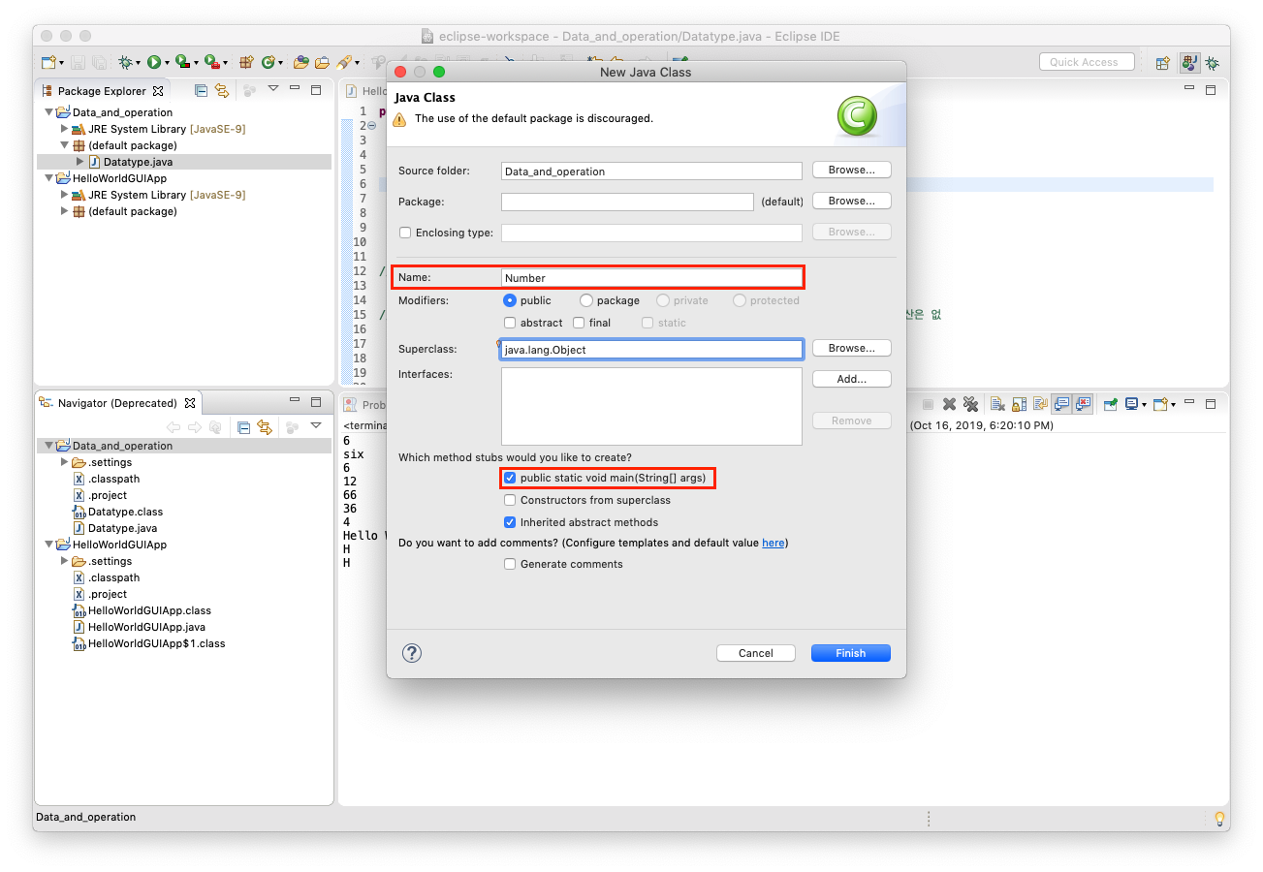Click Remove All Terminated Launches icon

(970, 404)
